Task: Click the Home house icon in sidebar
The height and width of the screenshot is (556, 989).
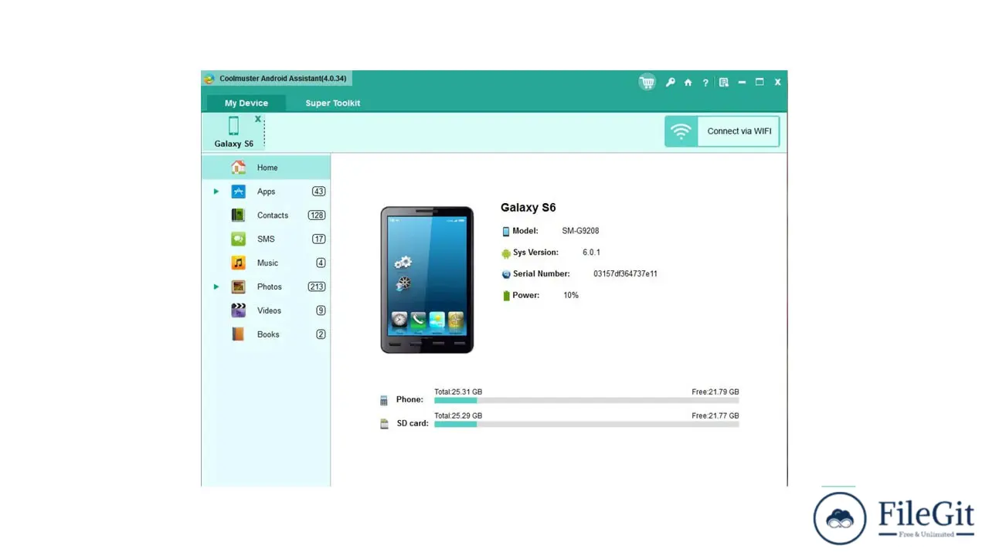Action: click(x=239, y=167)
